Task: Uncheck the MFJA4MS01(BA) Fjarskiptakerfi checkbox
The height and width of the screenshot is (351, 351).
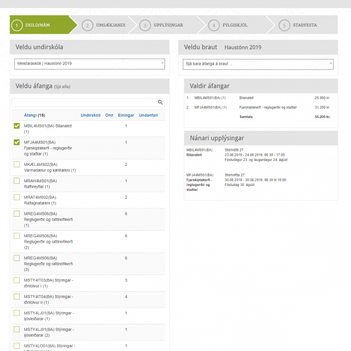Action: click(x=17, y=143)
